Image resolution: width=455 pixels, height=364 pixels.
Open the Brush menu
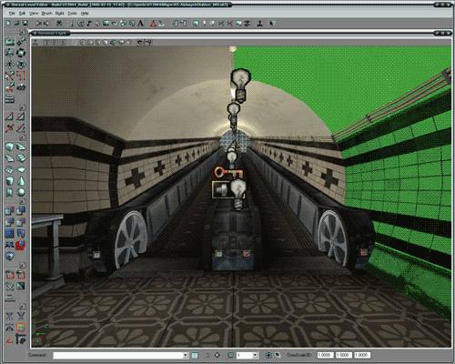click(x=46, y=14)
